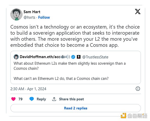Click Share this post
This screenshot has height=121, width=150.
pyautogui.click(x=71, y=99)
